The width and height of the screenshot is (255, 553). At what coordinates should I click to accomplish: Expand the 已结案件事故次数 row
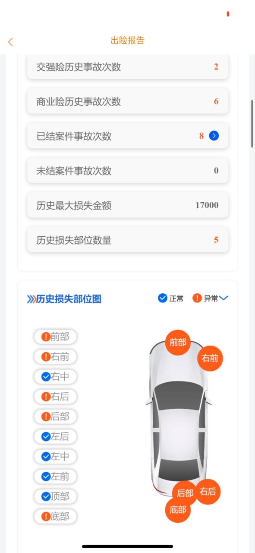pyautogui.click(x=128, y=136)
